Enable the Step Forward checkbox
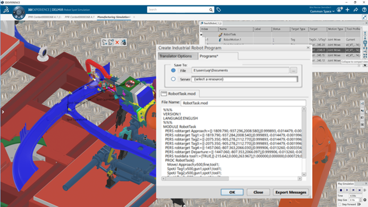Image resolution: width=368 pixels, height=207 pixels. pyautogui.click(x=339, y=204)
